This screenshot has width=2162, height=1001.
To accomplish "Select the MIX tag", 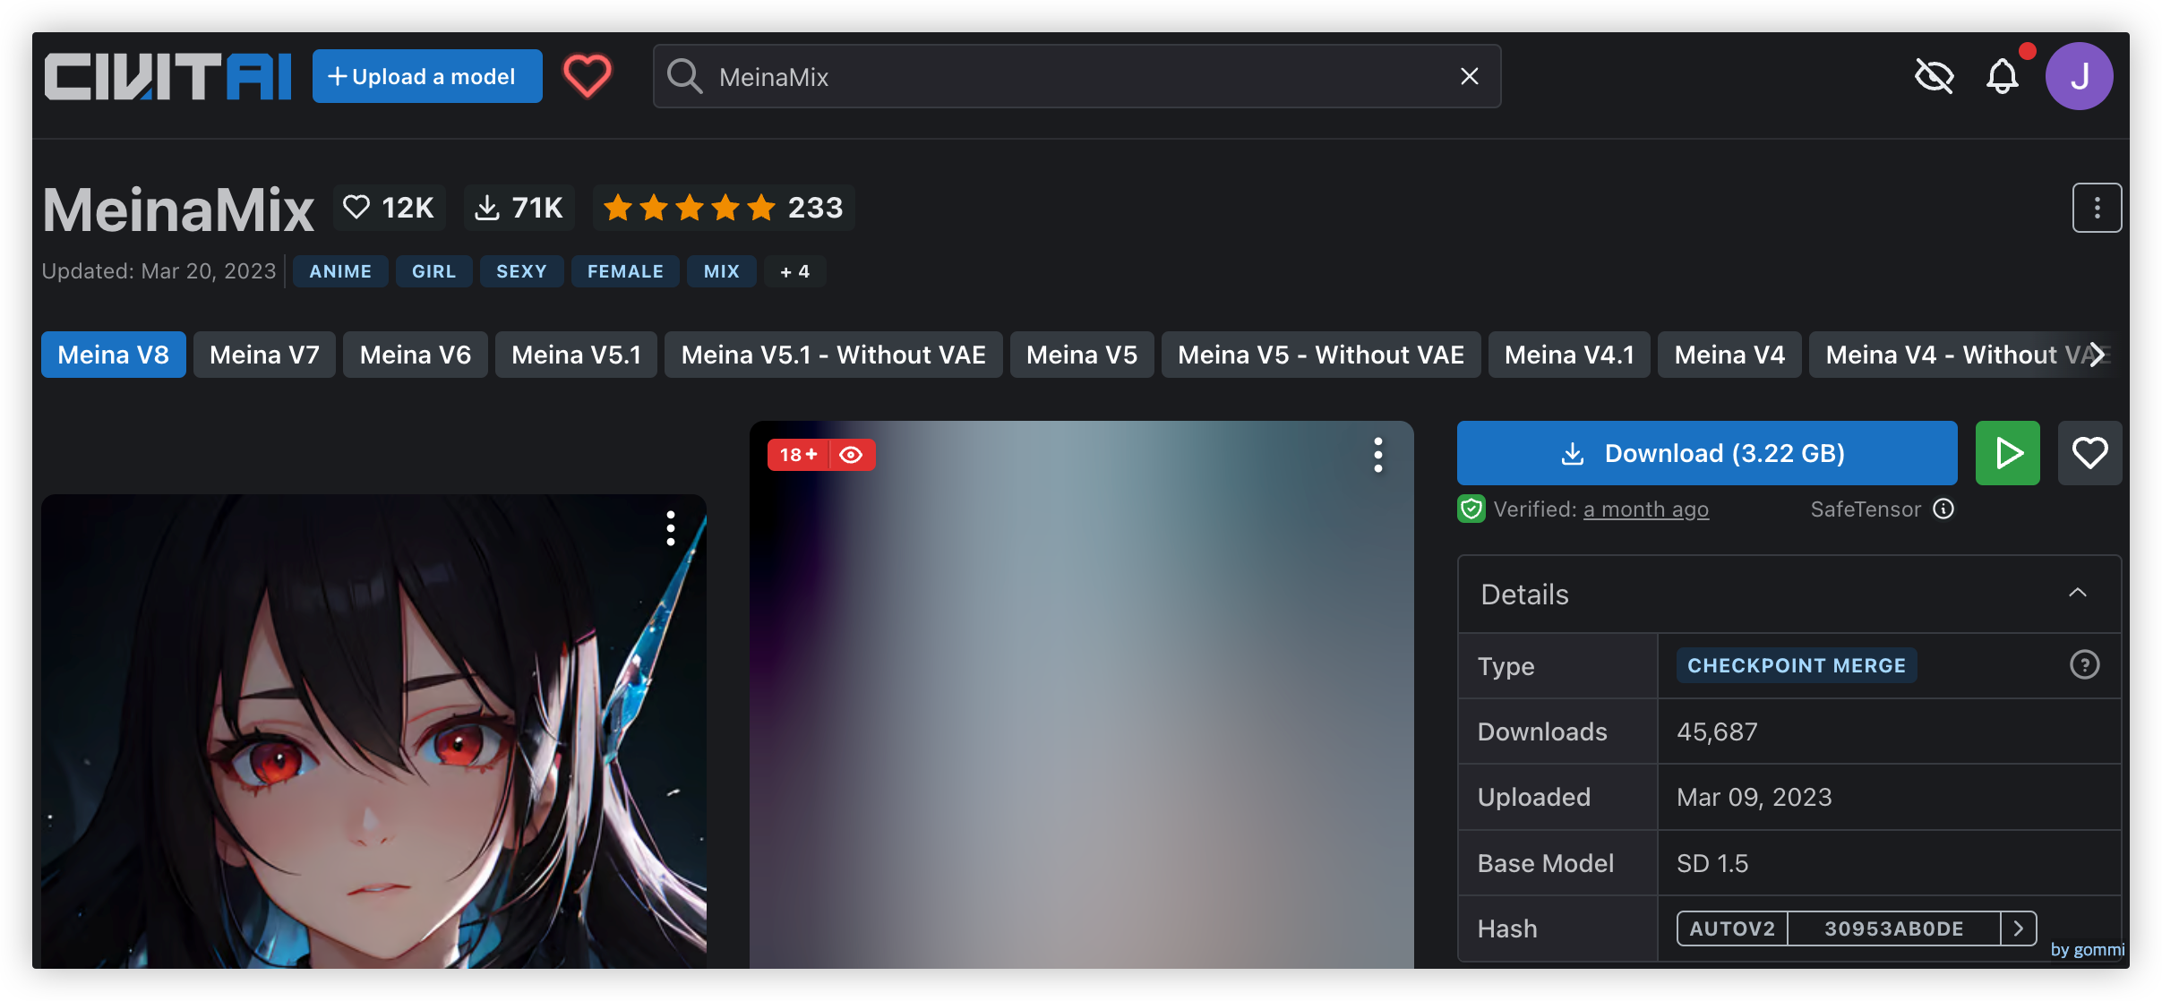I will click(721, 271).
